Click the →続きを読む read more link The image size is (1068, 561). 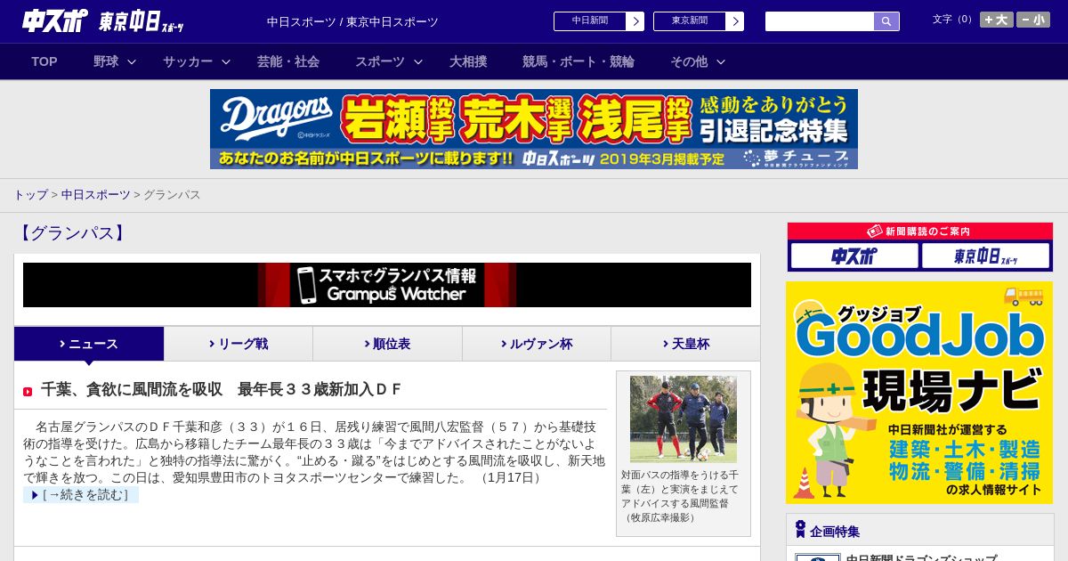pos(81,494)
